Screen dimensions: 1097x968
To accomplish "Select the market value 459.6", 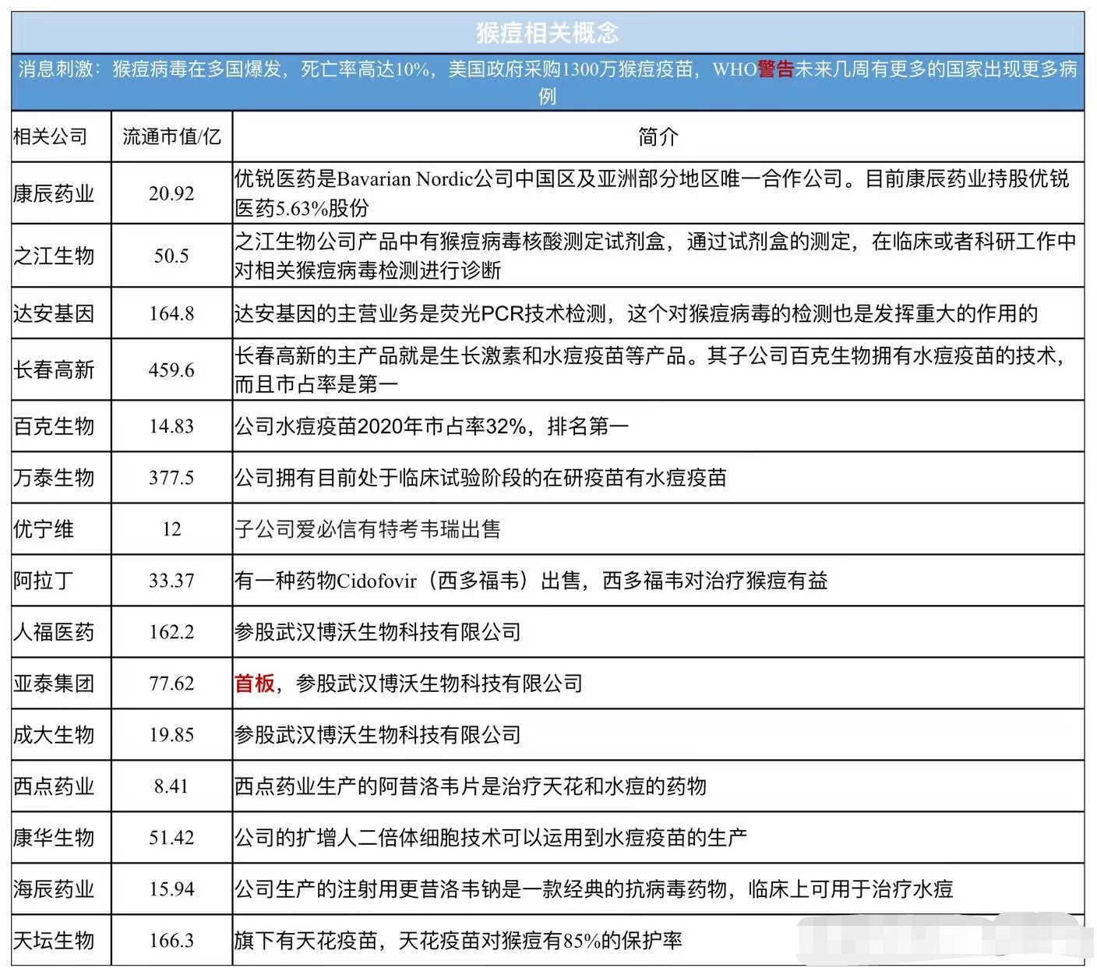I will (x=171, y=369).
